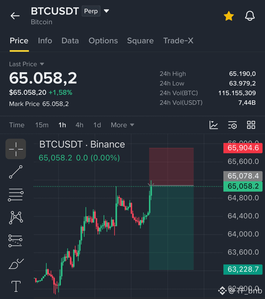Click the 64,000.0 price axis label
Viewport: 265px width, 299px height.
[243, 234]
